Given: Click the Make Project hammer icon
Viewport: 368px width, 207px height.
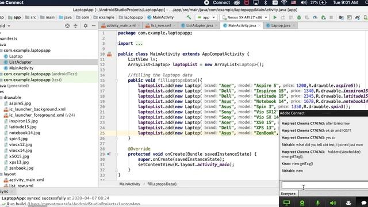Looking at the screenshot, I should [189, 17].
